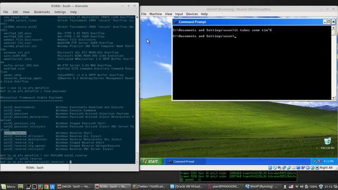
Task: Open the volume applet in Linux tray
Action: click(302, 186)
